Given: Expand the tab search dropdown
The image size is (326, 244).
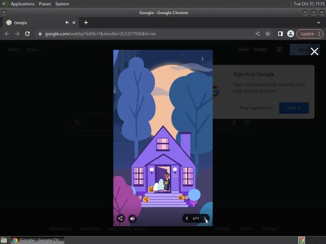Looking at the screenshot, I should tap(318, 23).
